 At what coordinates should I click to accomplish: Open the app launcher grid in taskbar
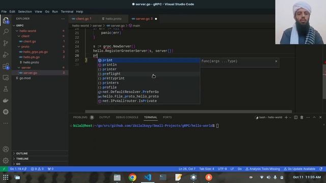[6, 177]
